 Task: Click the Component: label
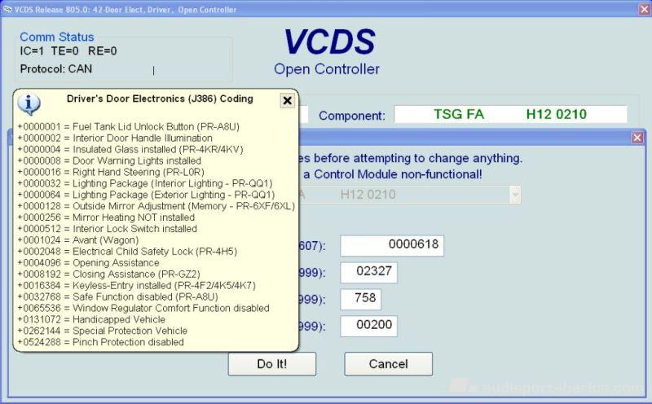tap(352, 116)
